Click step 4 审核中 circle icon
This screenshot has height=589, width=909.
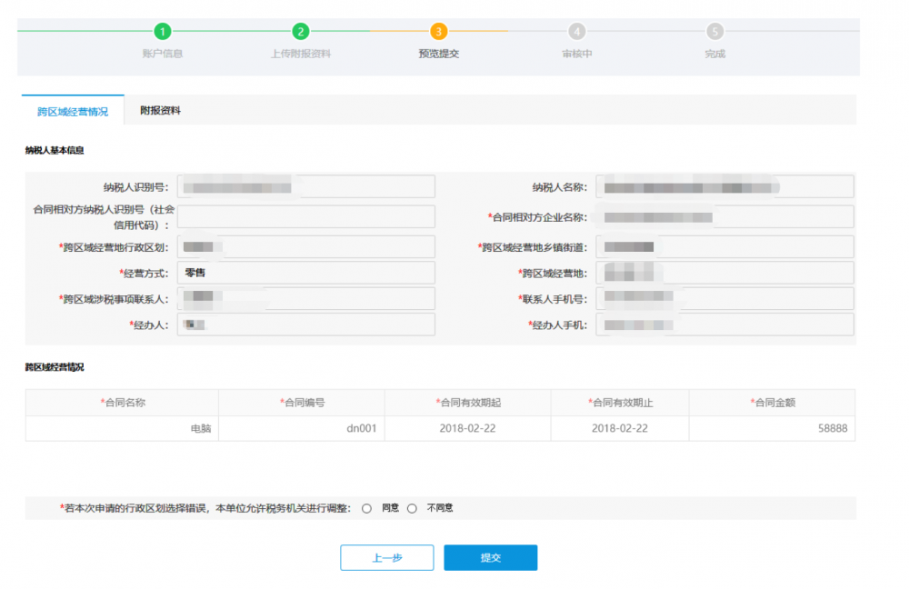coord(577,32)
